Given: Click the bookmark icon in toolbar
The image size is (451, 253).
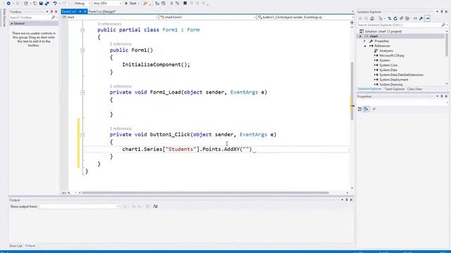Looking at the screenshot, I should click(x=185, y=4).
